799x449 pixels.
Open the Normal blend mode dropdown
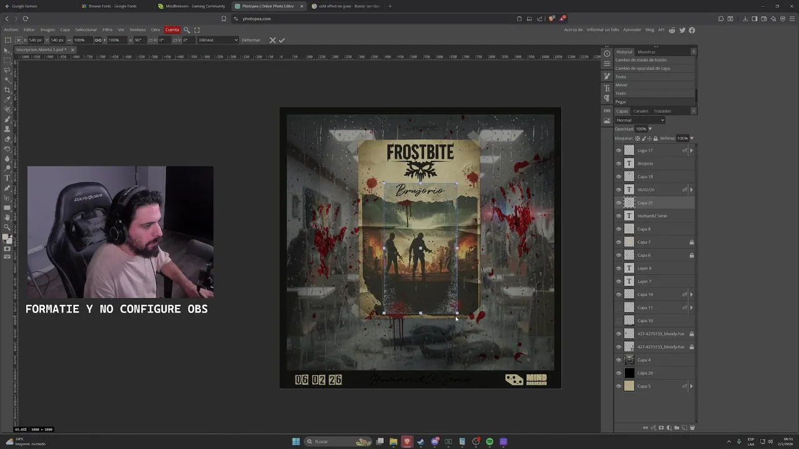(x=640, y=120)
